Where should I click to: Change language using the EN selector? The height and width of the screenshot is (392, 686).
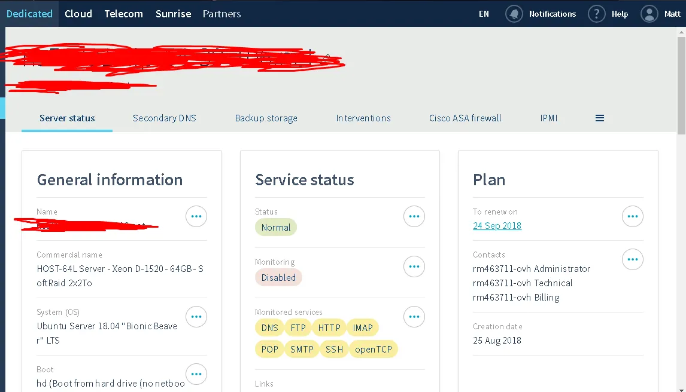484,14
